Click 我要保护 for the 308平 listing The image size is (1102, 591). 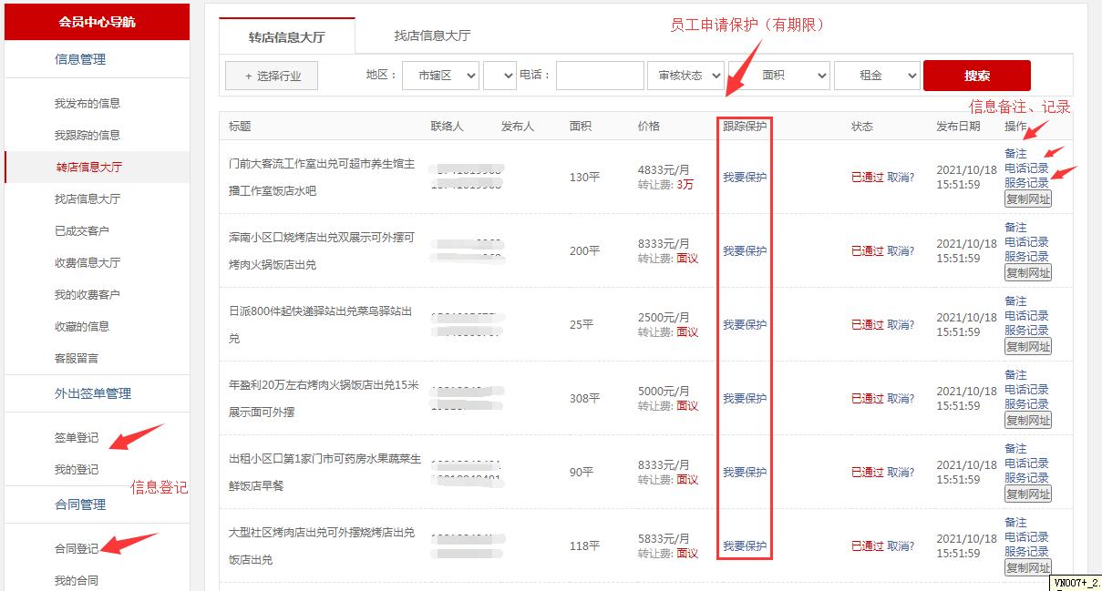point(745,399)
